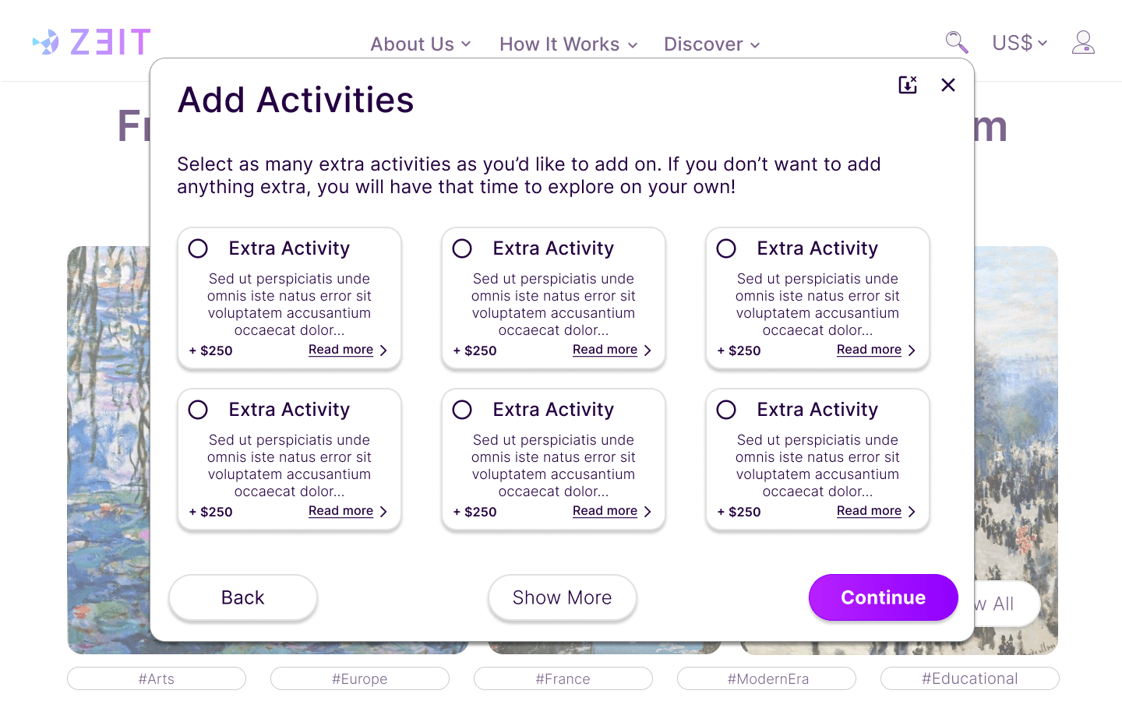The image size is (1122, 701).
Task: Click the chevron beside bottom-right Read more
Action: 912,512
